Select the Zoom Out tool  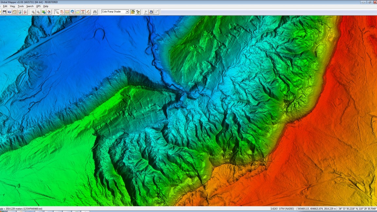[39, 12]
